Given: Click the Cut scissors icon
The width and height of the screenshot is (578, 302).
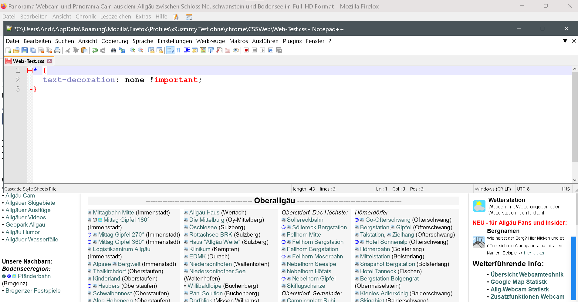Looking at the screenshot, I should 68,50.
